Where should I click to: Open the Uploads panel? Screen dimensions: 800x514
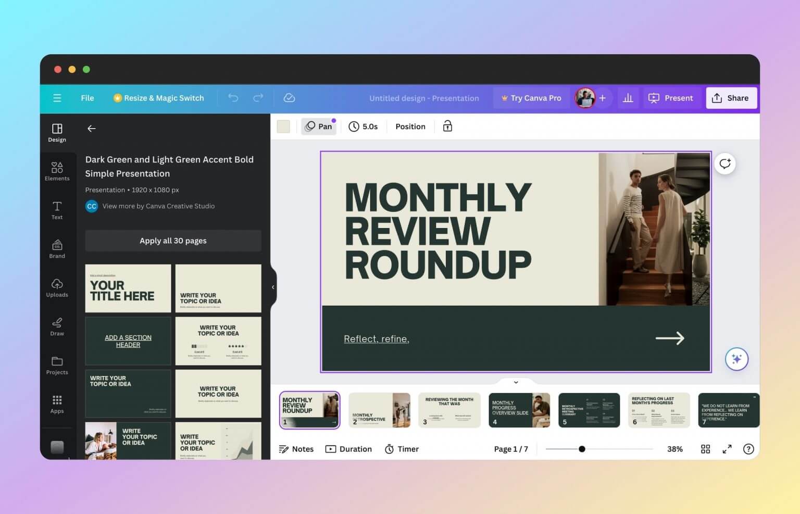[x=57, y=287]
